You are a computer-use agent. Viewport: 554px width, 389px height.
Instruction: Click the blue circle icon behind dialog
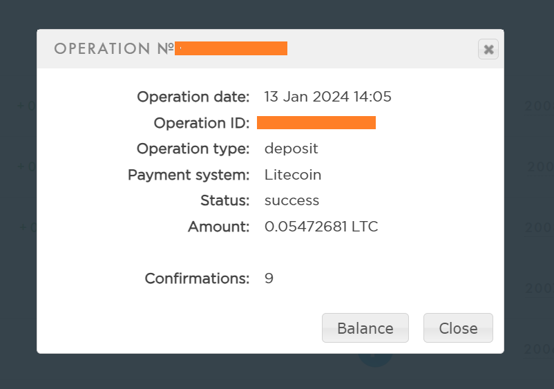pyautogui.click(x=375, y=359)
